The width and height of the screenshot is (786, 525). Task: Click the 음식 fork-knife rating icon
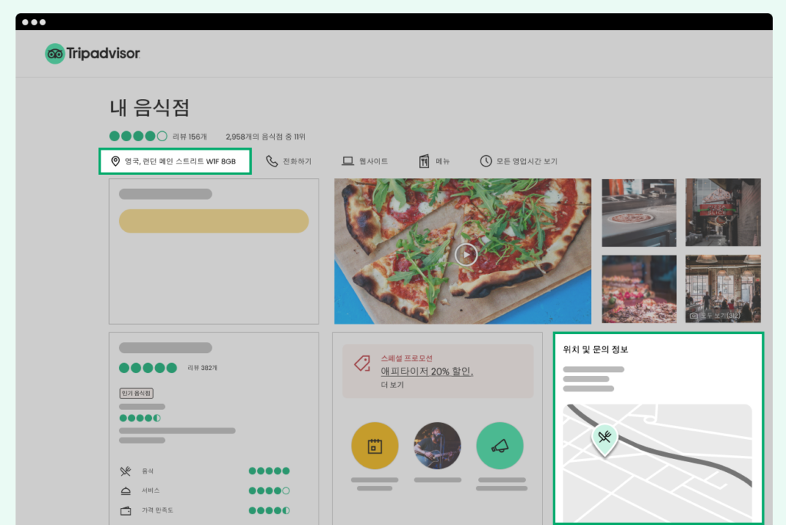coord(125,471)
